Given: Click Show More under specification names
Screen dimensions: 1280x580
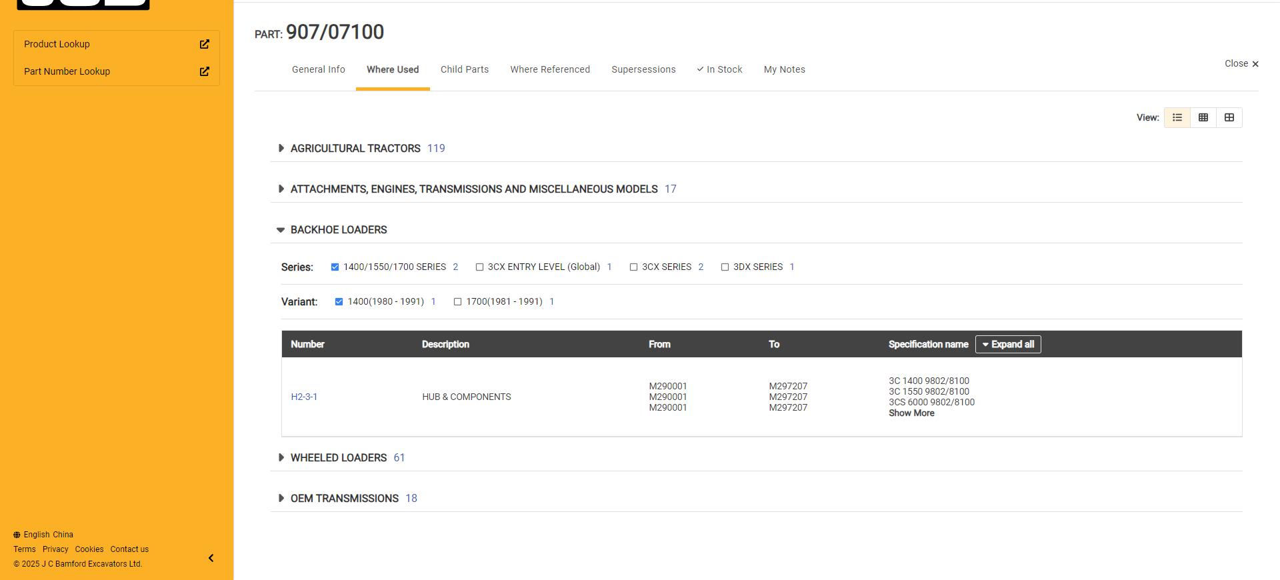Looking at the screenshot, I should pos(911,413).
